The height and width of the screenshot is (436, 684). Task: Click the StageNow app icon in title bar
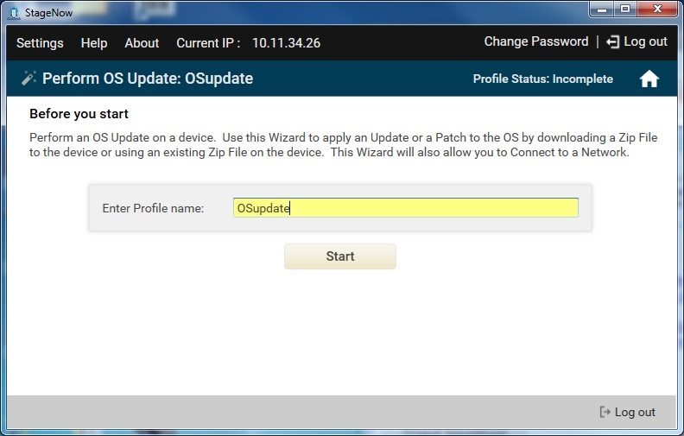point(12,12)
